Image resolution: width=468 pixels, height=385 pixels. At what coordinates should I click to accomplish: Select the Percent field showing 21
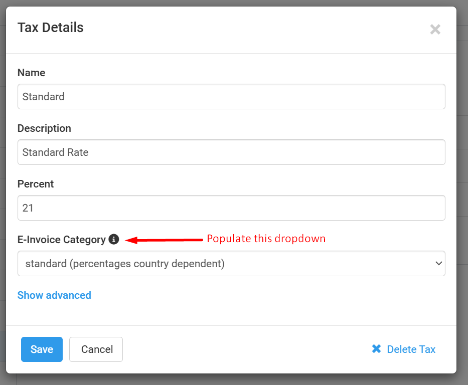coord(231,208)
